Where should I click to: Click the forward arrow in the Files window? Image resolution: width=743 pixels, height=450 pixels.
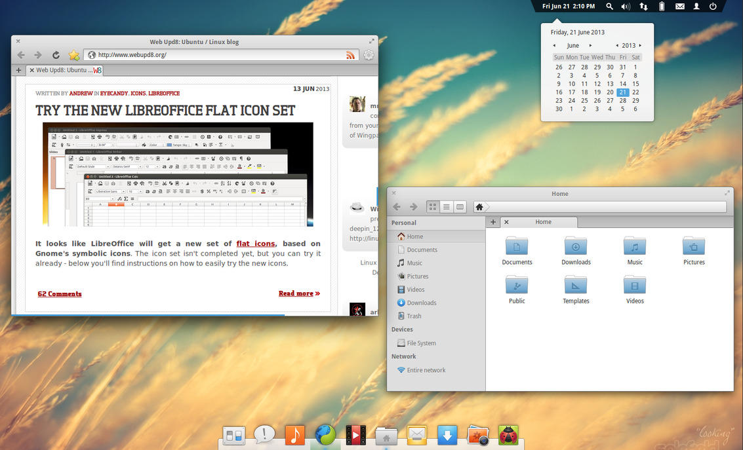pos(414,207)
